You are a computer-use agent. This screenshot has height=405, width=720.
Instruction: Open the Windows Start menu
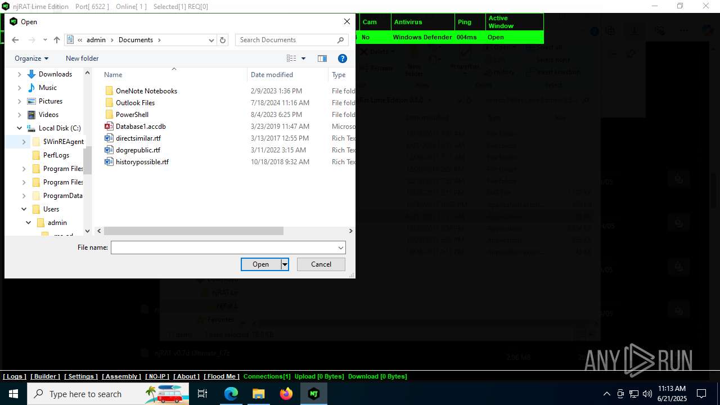pos(13,394)
